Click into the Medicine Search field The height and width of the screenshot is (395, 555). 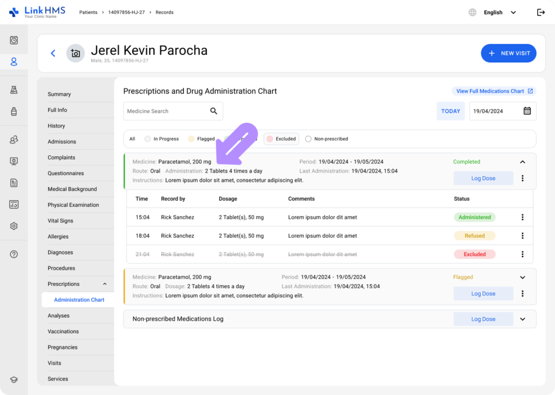pyautogui.click(x=165, y=111)
